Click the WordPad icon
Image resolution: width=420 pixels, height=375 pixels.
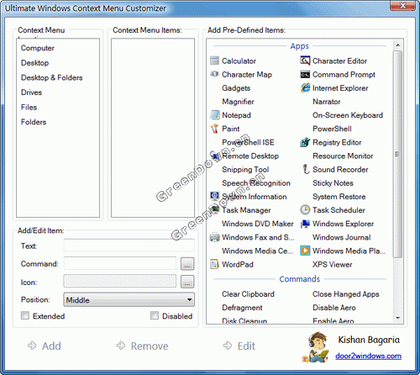[214, 264]
